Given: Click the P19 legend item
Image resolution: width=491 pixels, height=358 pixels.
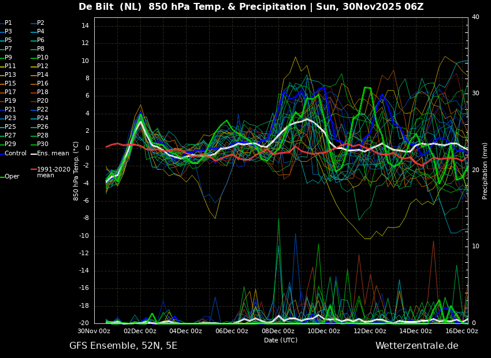Looking at the screenshot, I should coord(8,101).
